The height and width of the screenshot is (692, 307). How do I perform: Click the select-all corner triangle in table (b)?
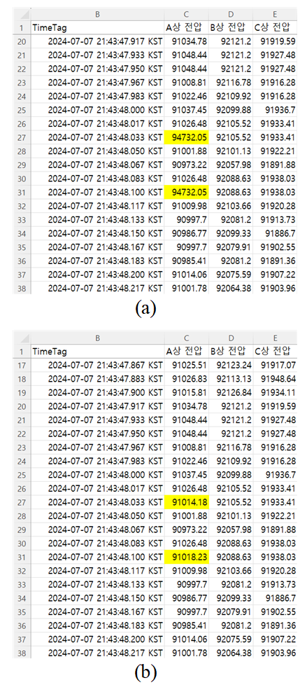pyautogui.click(x=22, y=337)
